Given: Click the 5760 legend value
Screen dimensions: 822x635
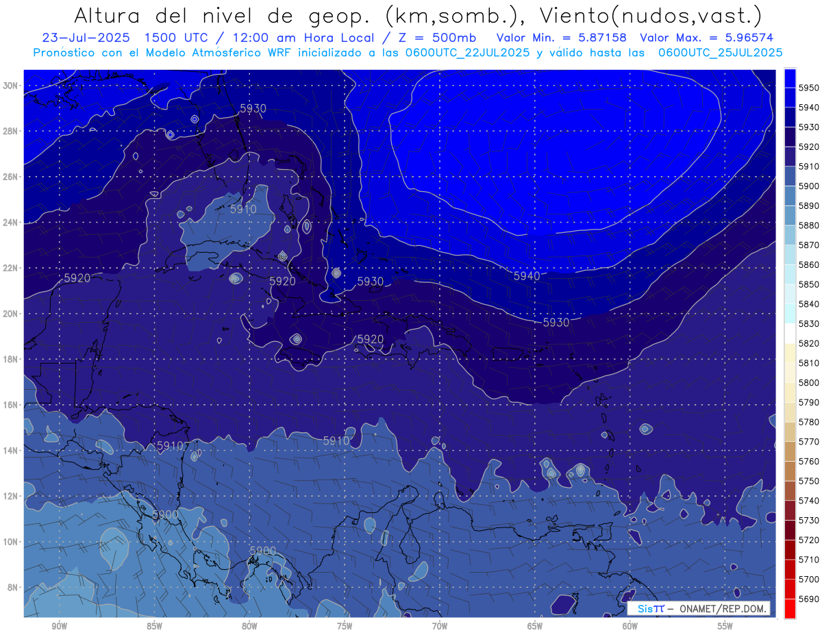Looking at the screenshot, I should point(809,462).
